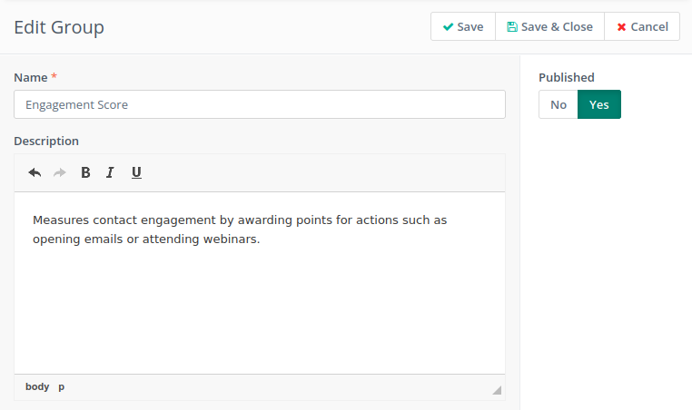Select the body element in editor path

(x=37, y=386)
